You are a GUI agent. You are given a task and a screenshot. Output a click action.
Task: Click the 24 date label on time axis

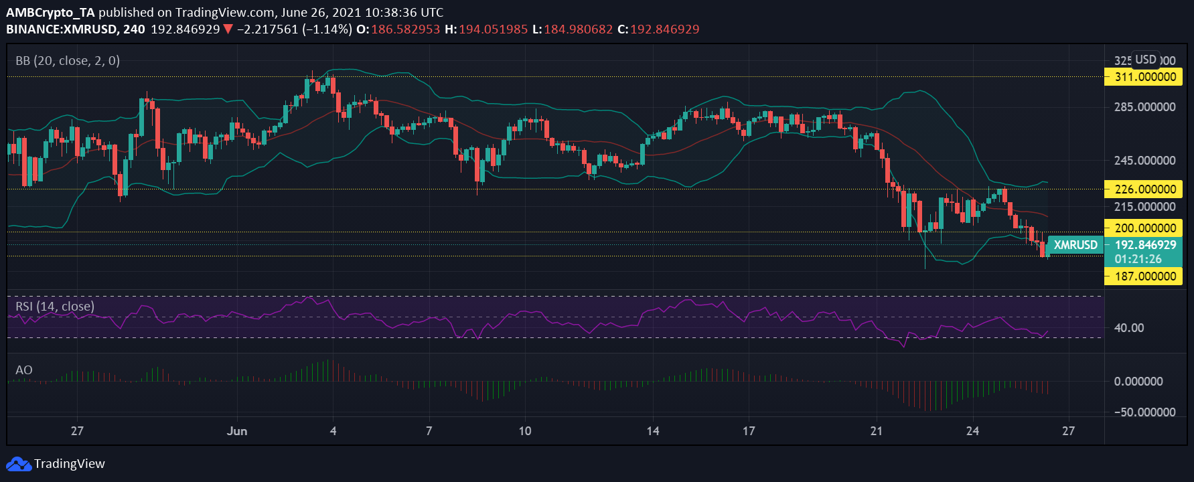pos(972,431)
